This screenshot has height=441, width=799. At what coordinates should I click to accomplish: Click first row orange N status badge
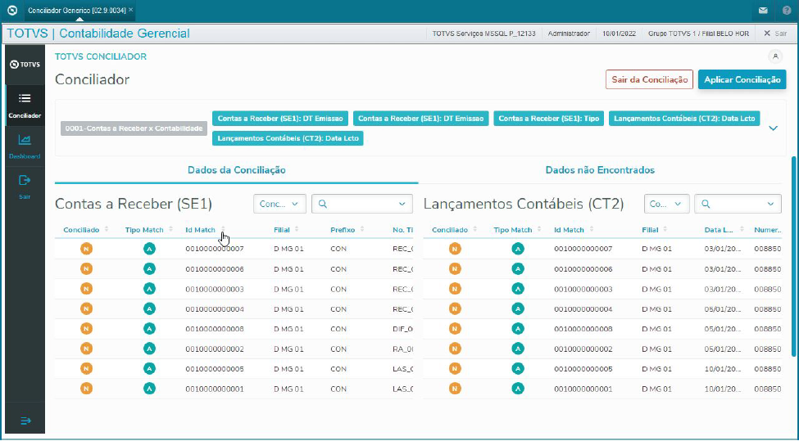[86, 248]
